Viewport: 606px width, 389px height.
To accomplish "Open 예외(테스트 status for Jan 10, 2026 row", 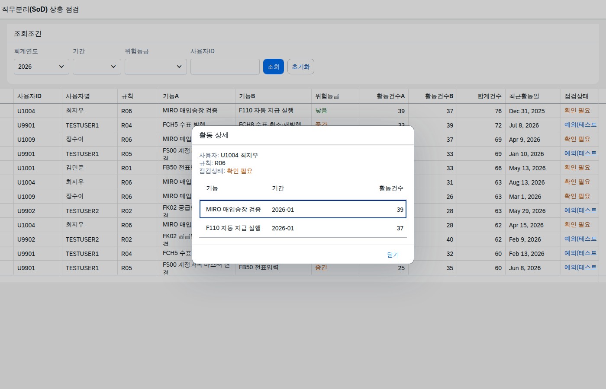I will pos(580,153).
